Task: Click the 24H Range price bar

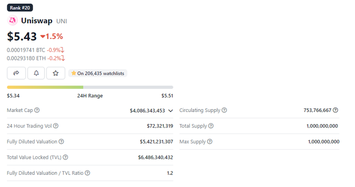Action: 90,87
